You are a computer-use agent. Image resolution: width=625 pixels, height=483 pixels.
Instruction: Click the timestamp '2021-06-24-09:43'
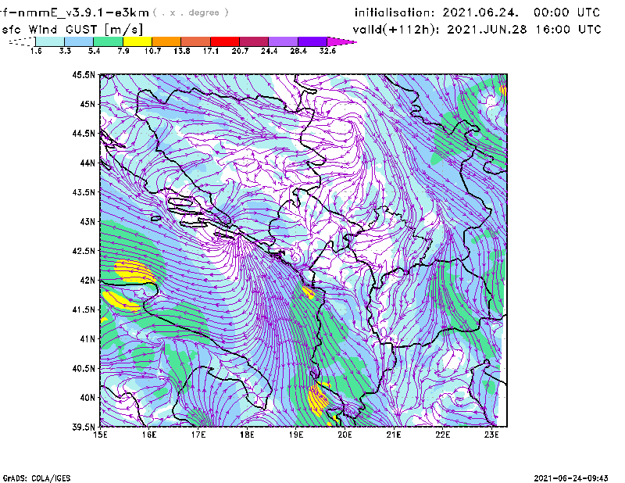tap(571, 478)
